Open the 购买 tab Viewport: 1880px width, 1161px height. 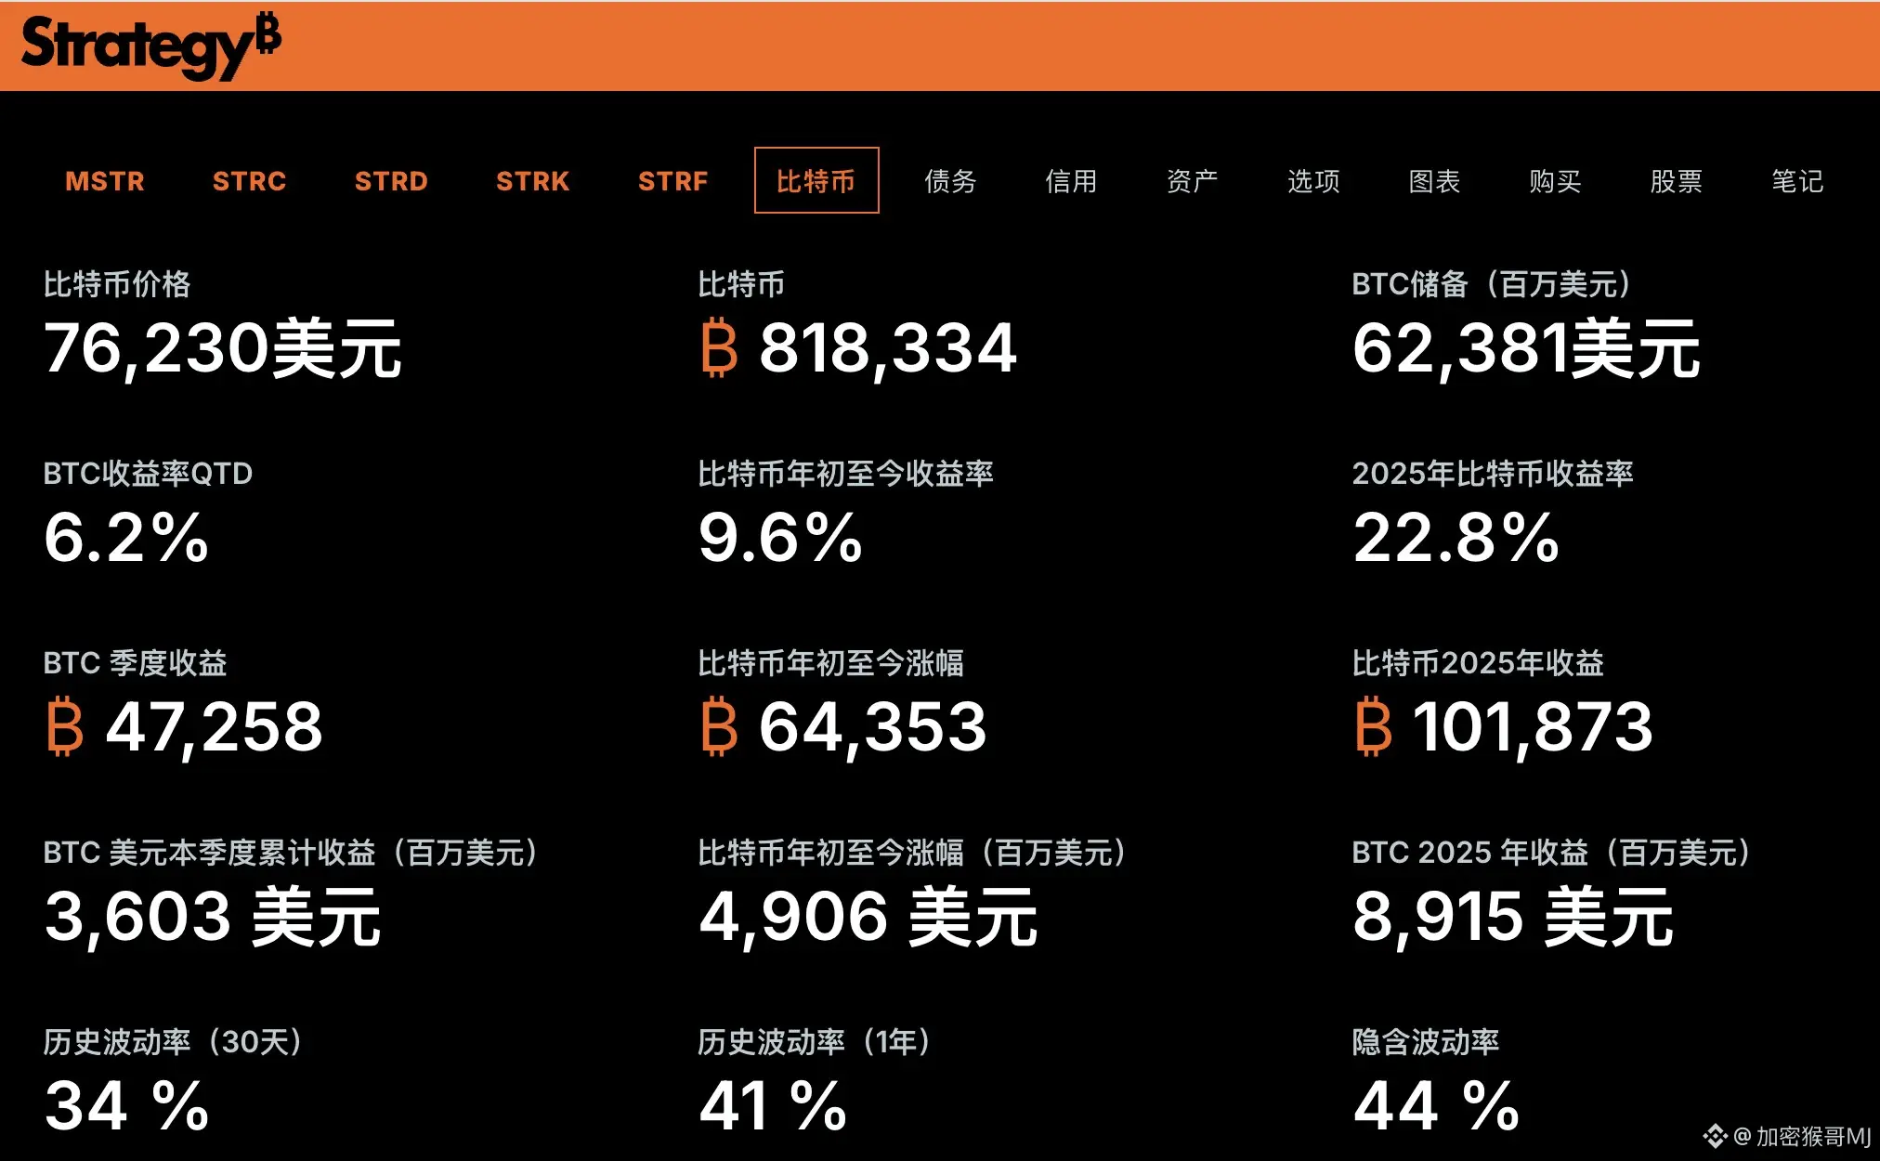click(1555, 181)
